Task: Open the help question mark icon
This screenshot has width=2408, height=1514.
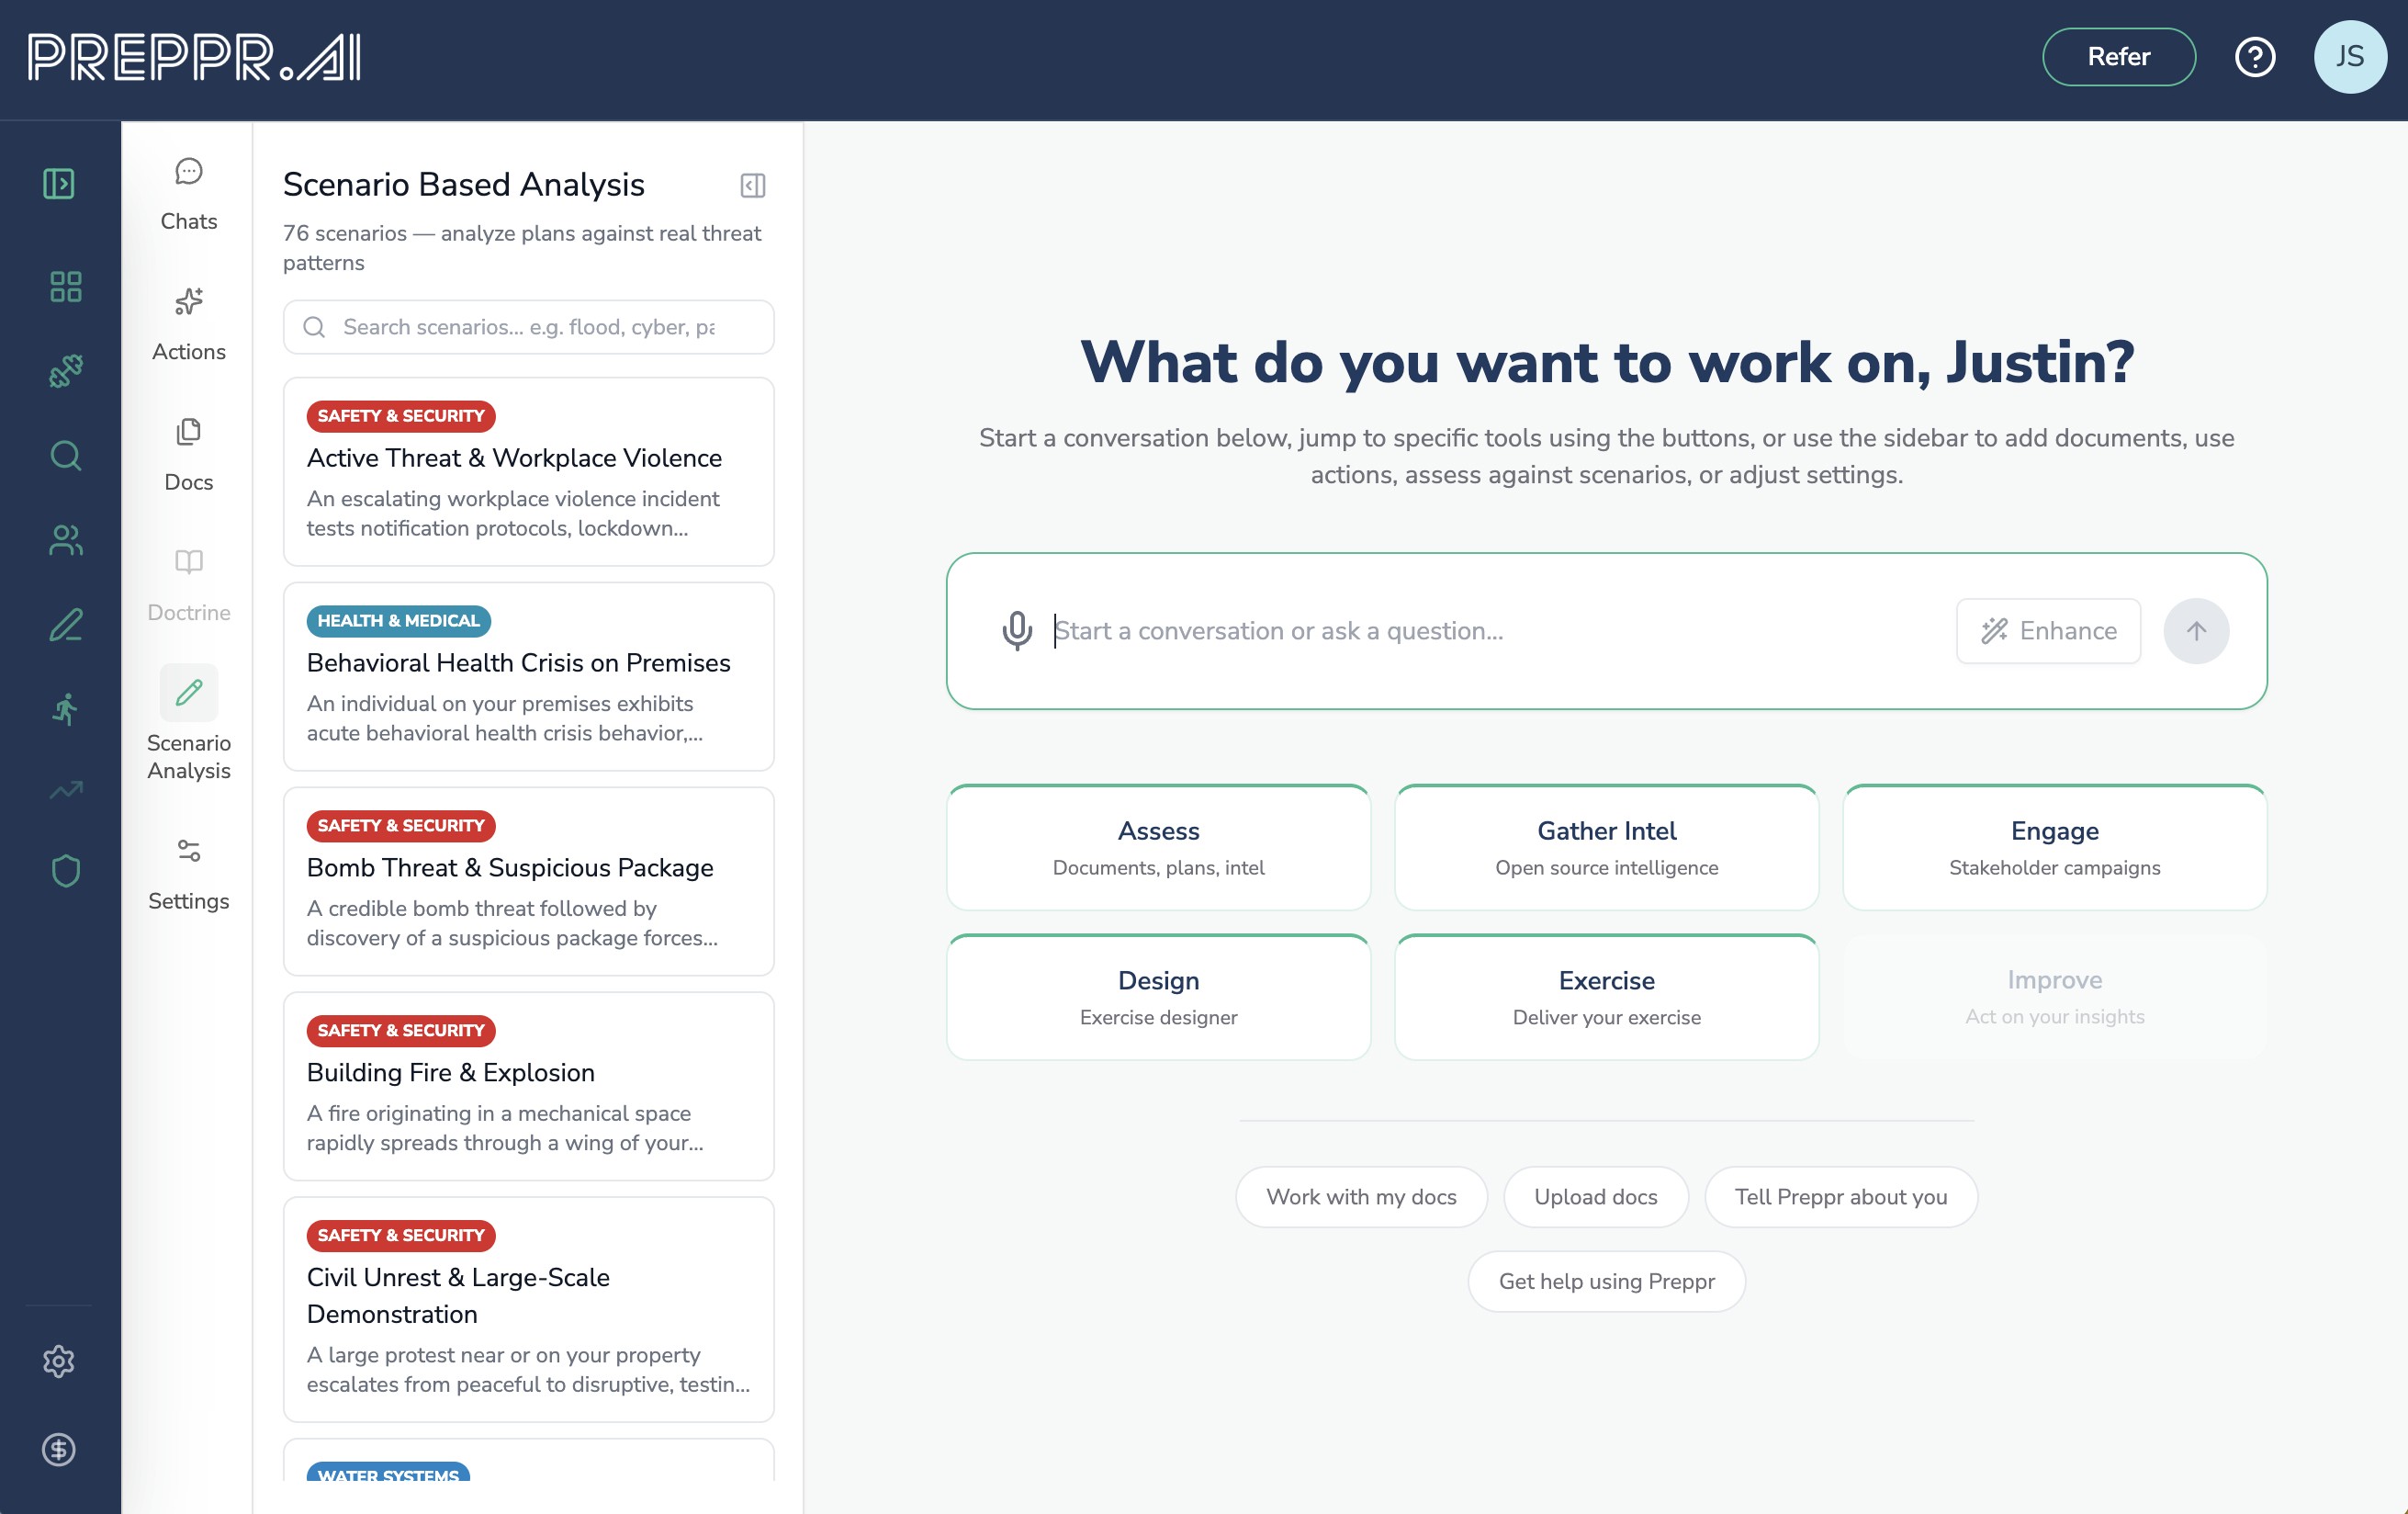Action: tap(2255, 57)
